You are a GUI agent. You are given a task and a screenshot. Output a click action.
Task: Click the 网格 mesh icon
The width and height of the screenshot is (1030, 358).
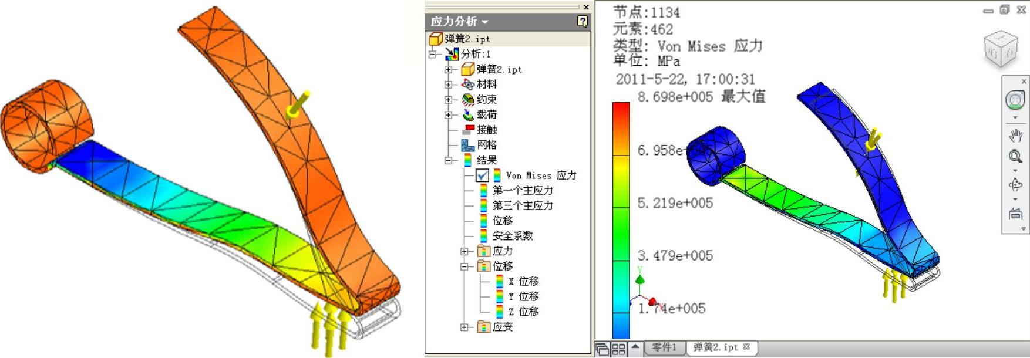pyautogui.click(x=467, y=145)
